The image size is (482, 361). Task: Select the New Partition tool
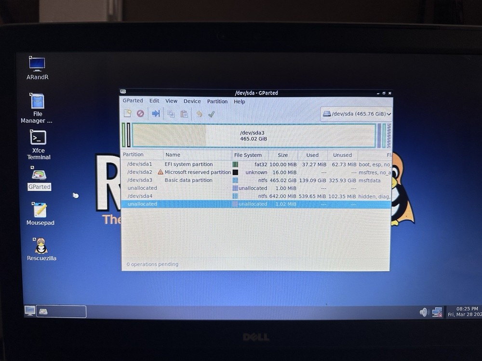coord(127,114)
